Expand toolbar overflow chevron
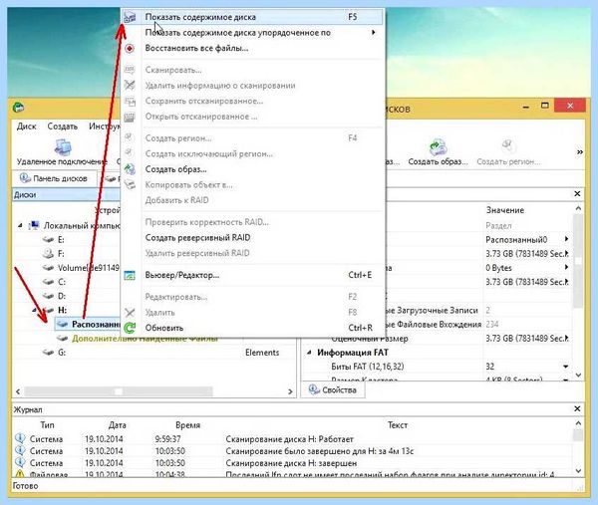This screenshot has height=505, width=598. tap(580, 152)
